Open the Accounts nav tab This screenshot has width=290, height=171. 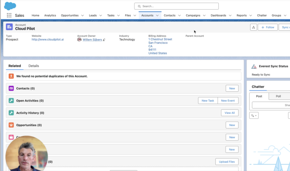click(x=147, y=15)
